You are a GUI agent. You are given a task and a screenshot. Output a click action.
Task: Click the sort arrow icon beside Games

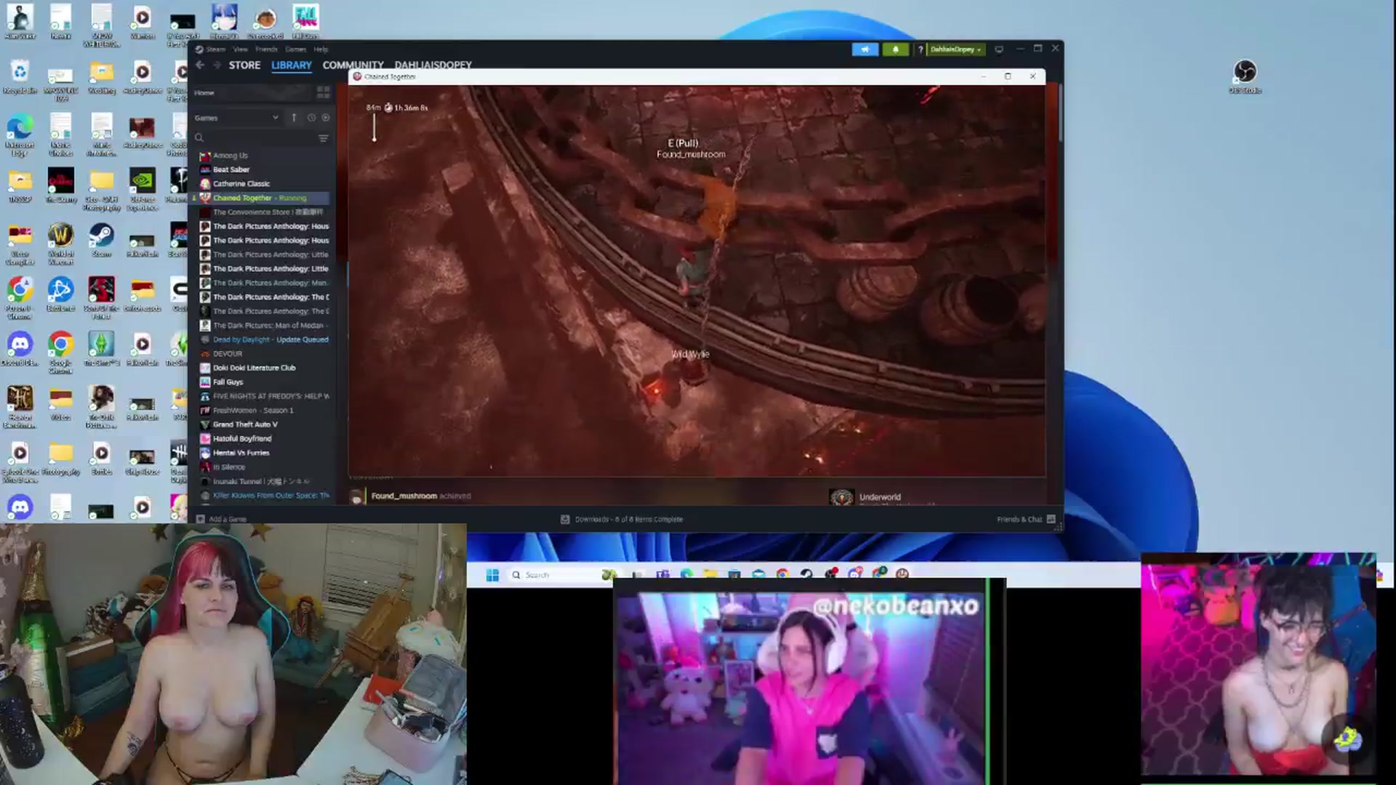[294, 118]
